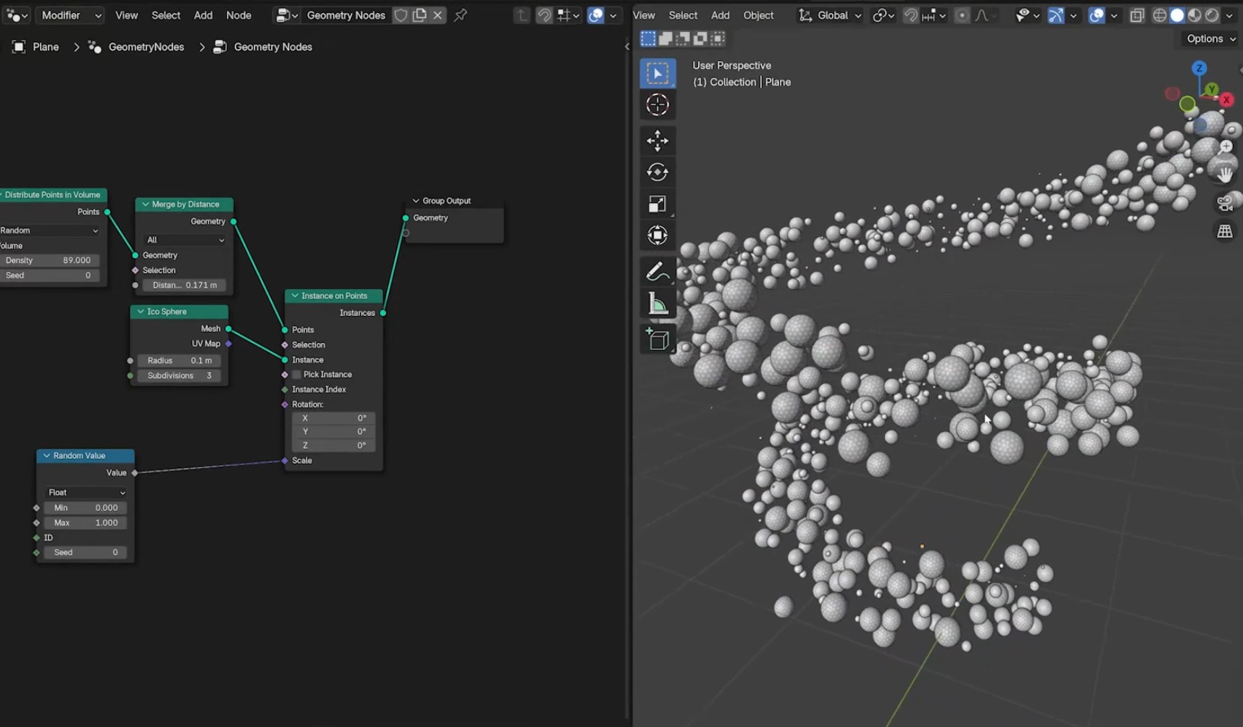Toggle the viewport snapping magnet
Screen dimensions: 1243x727
(x=911, y=15)
